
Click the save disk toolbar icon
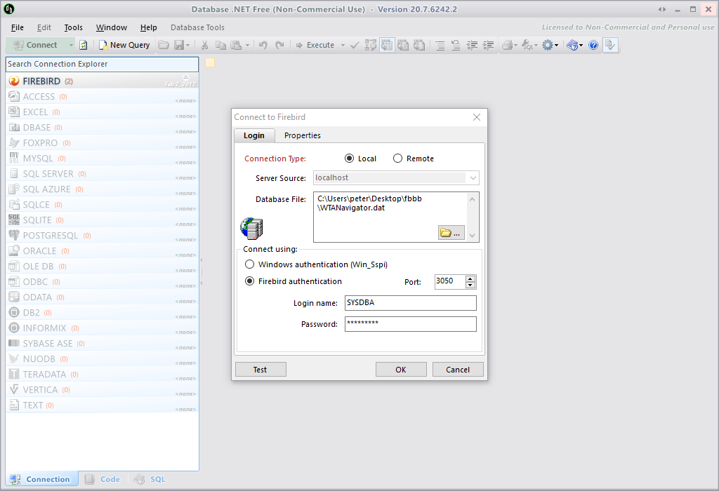[179, 45]
